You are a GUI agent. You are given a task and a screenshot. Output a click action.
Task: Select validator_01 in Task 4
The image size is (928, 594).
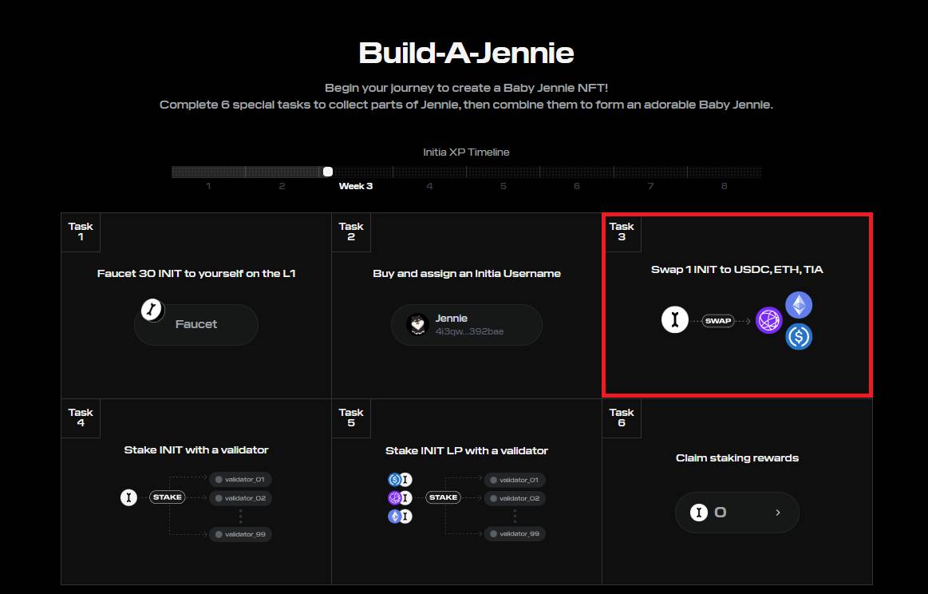coord(240,479)
